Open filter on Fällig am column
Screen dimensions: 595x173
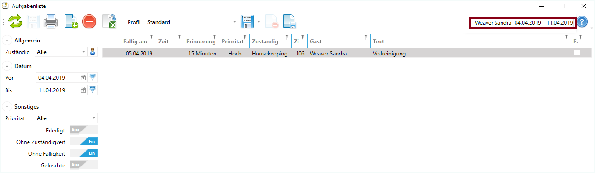[x=151, y=36]
